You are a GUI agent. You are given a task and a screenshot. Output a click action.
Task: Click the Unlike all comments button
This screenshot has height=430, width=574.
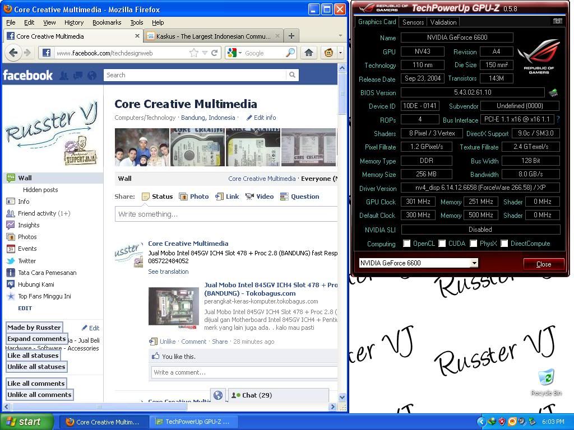pos(40,395)
